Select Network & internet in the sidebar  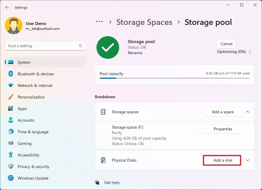point(35,85)
